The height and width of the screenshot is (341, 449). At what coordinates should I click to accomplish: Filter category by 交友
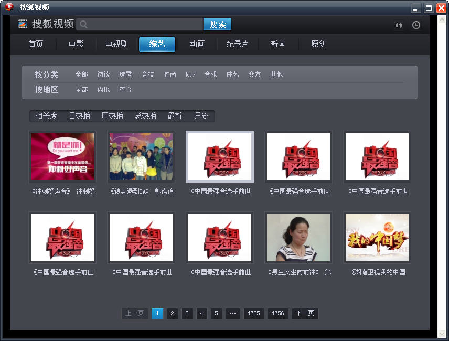[254, 74]
